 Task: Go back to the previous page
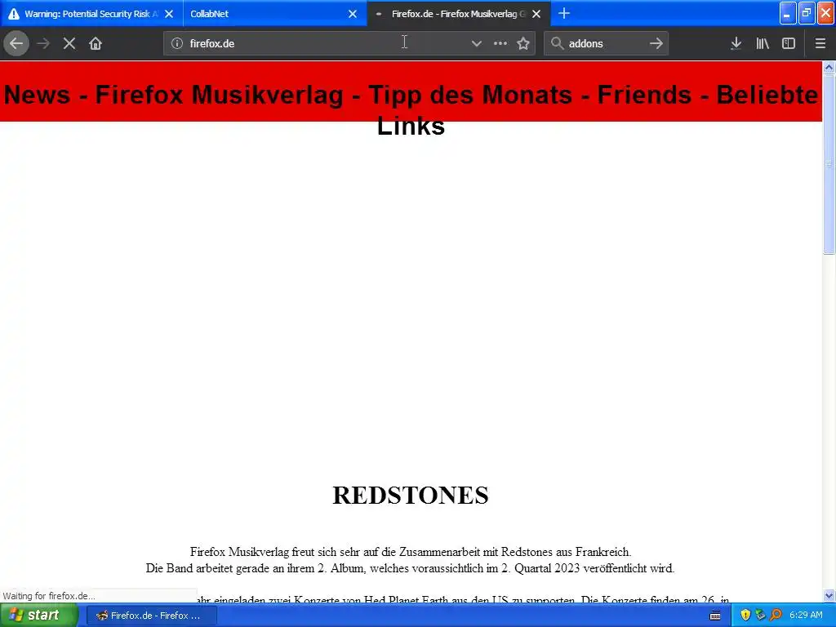pyautogui.click(x=16, y=44)
